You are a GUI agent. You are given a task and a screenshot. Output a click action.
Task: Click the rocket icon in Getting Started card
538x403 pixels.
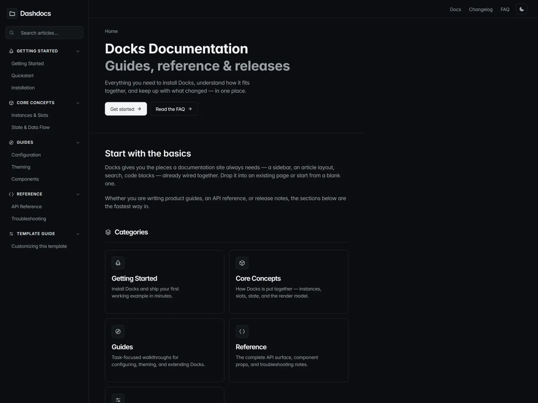pos(118,263)
